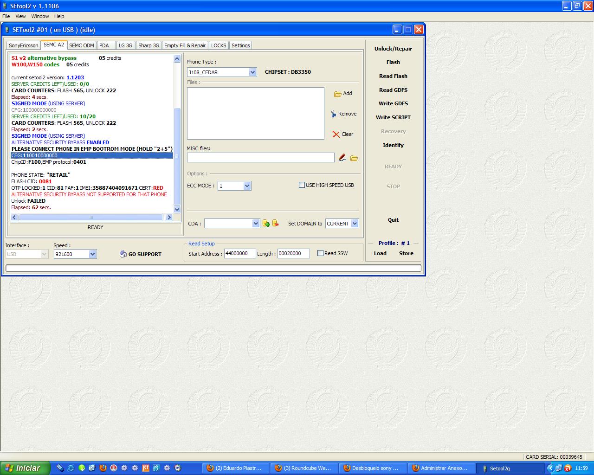Click the Start Address input field
This screenshot has width=594, height=475.
(240, 253)
